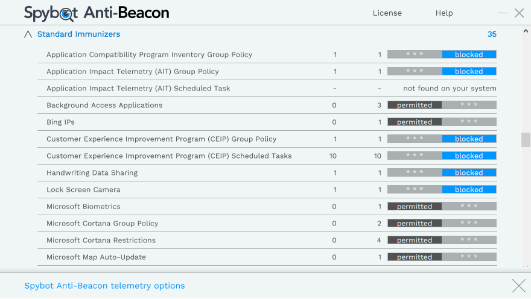This screenshot has height=299, width=531.
Task: Close the Anti-Beacon window
Action: coord(519,13)
